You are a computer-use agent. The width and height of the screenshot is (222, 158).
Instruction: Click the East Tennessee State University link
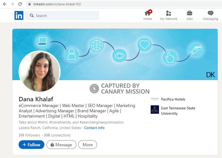[178, 111]
